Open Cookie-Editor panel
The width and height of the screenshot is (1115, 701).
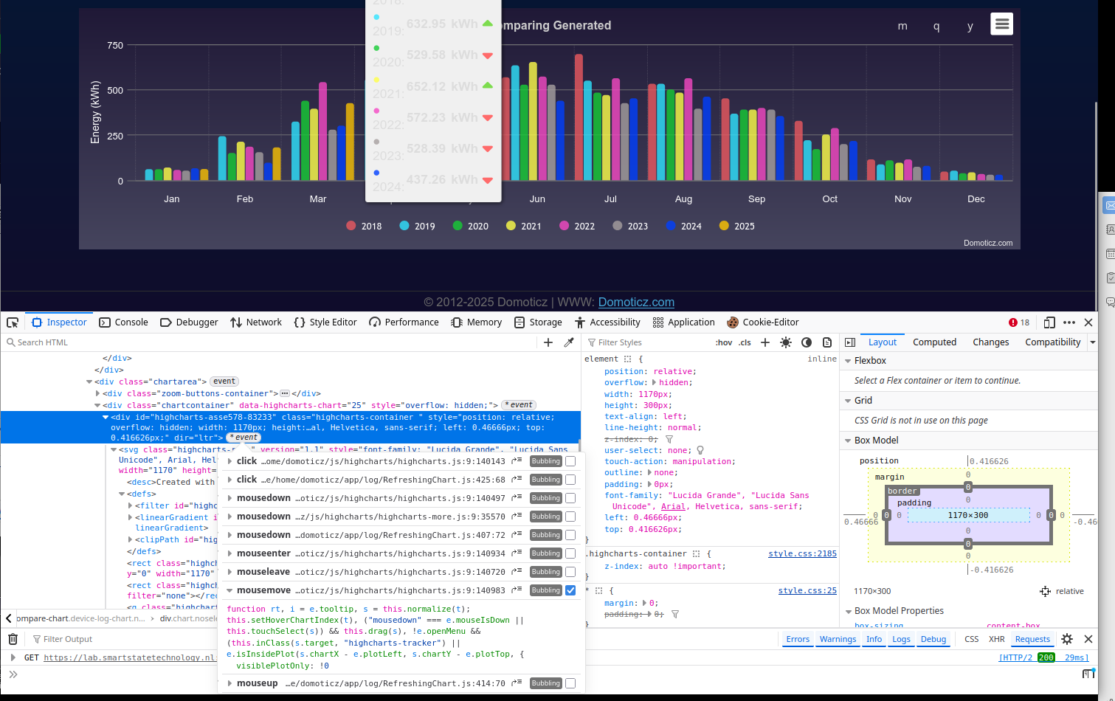762,322
